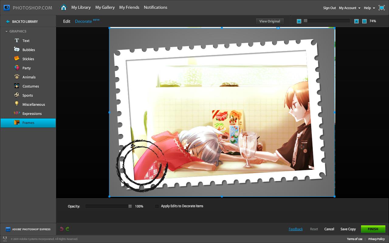Click Sign Out
The image size is (389, 243).
329,8
